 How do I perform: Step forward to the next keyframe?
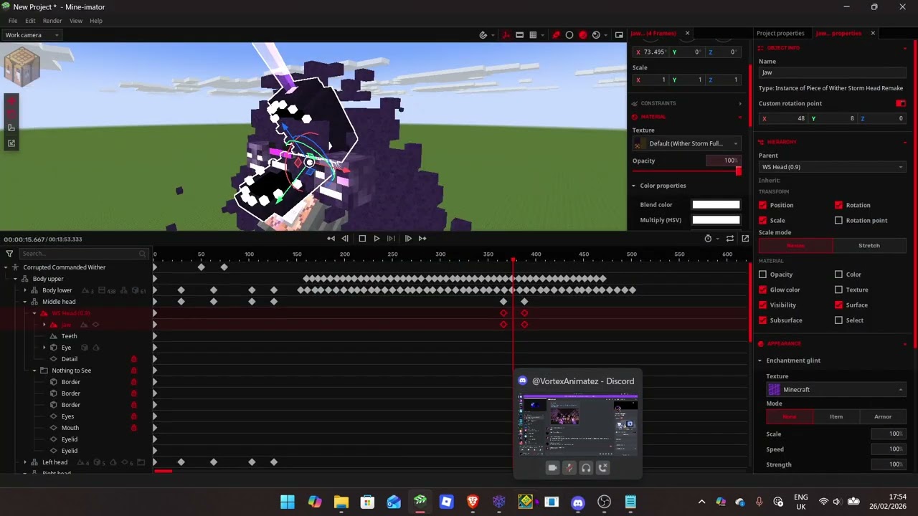408,239
